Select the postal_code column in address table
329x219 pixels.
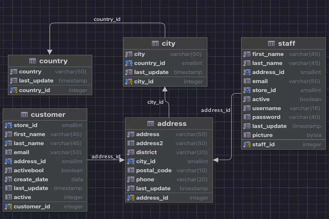point(153,171)
